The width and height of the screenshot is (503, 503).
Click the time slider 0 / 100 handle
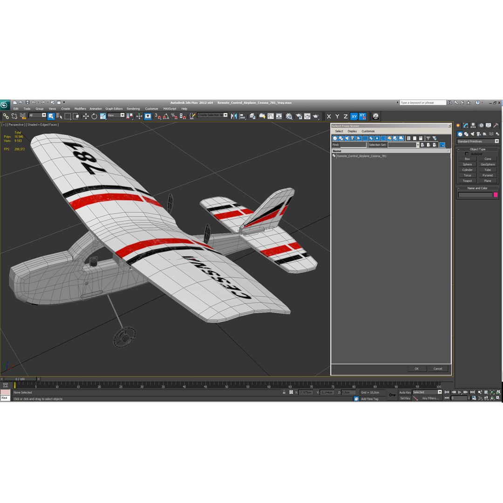click(20, 379)
